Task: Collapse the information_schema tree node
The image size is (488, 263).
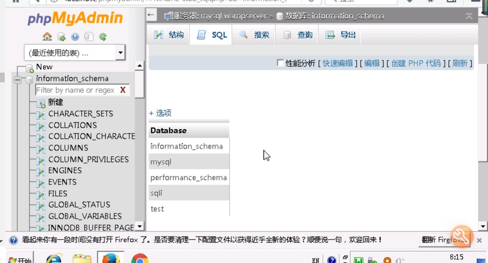Action: click(17, 80)
